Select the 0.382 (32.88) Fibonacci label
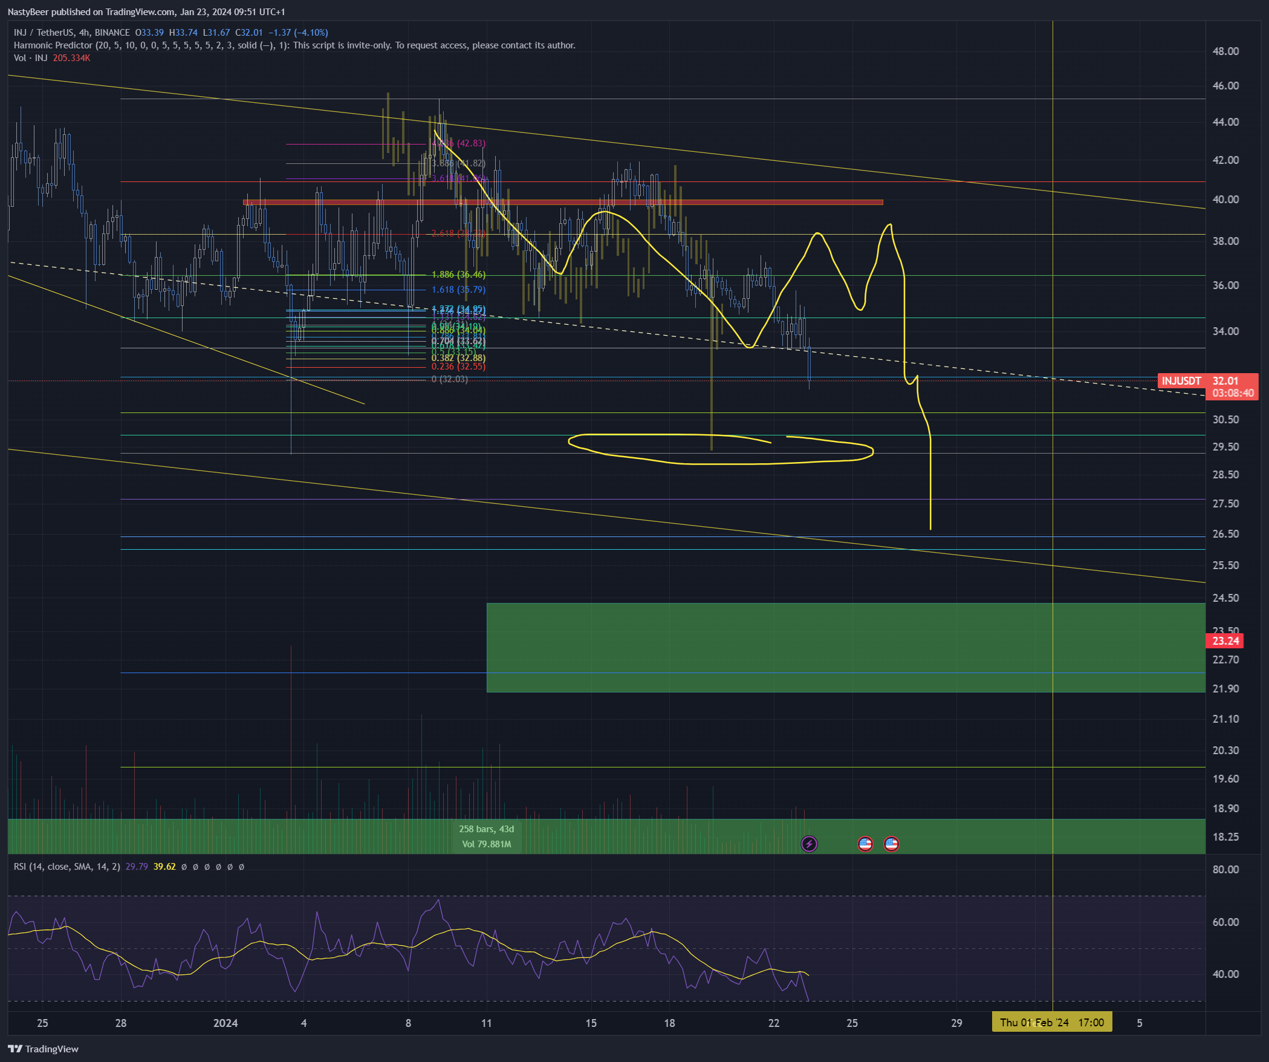Image resolution: width=1269 pixels, height=1062 pixels. pyautogui.click(x=458, y=358)
